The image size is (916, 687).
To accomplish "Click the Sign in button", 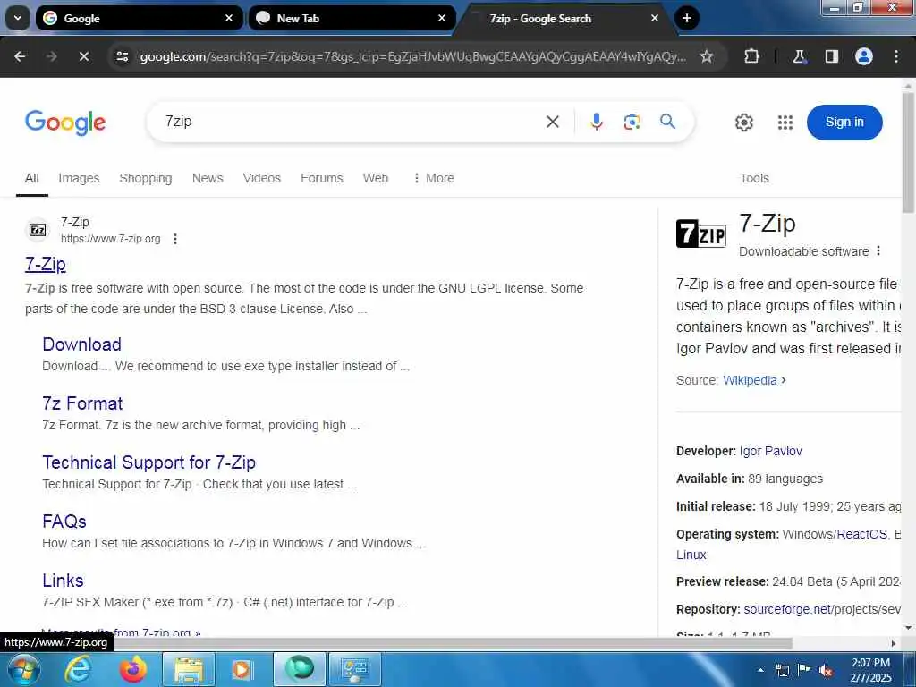I will pyautogui.click(x=844, y=122).
